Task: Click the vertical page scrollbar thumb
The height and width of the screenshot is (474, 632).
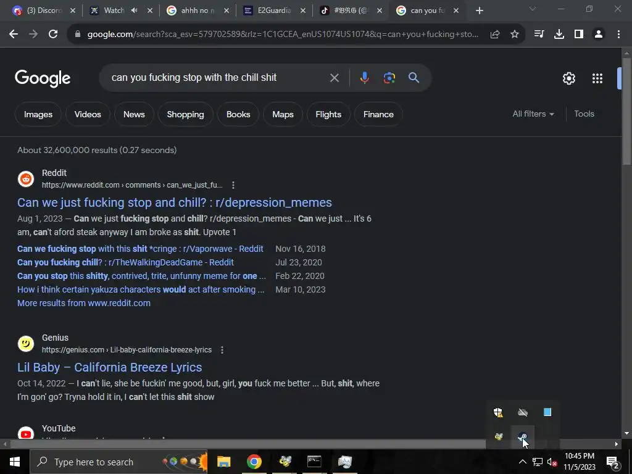Action: (x=626, y=111)
